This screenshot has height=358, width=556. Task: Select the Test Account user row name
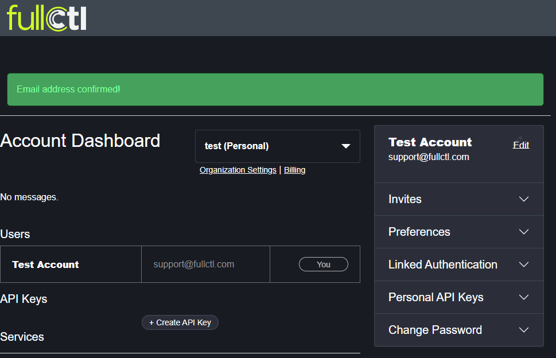tap(45, 264)
